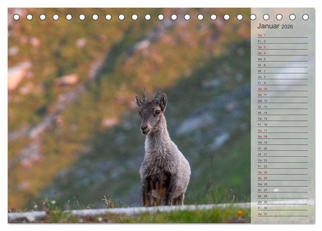322x231 pixels.
Task: Click the Sunday row So 4
Action: pos(262,53)
